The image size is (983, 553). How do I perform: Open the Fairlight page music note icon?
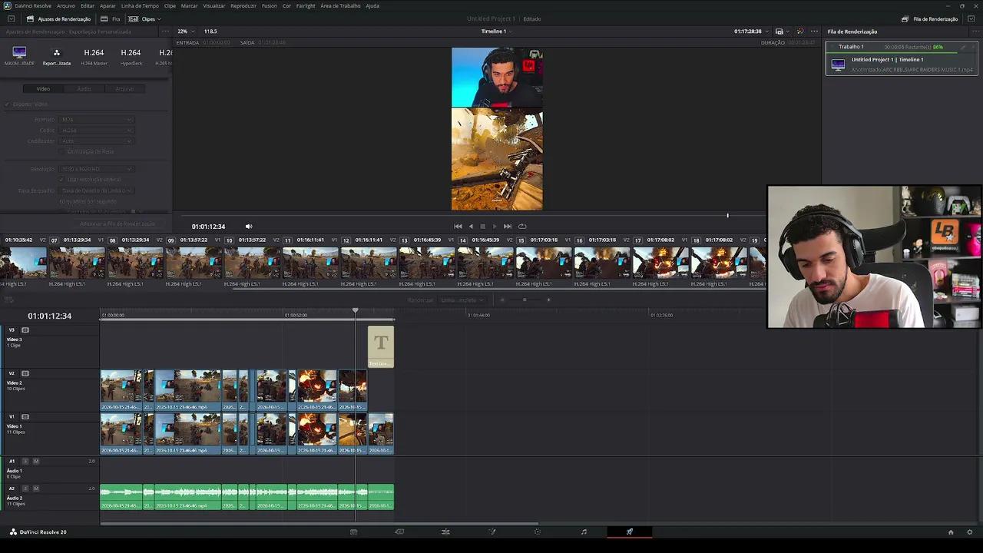(x=584, y=531)
